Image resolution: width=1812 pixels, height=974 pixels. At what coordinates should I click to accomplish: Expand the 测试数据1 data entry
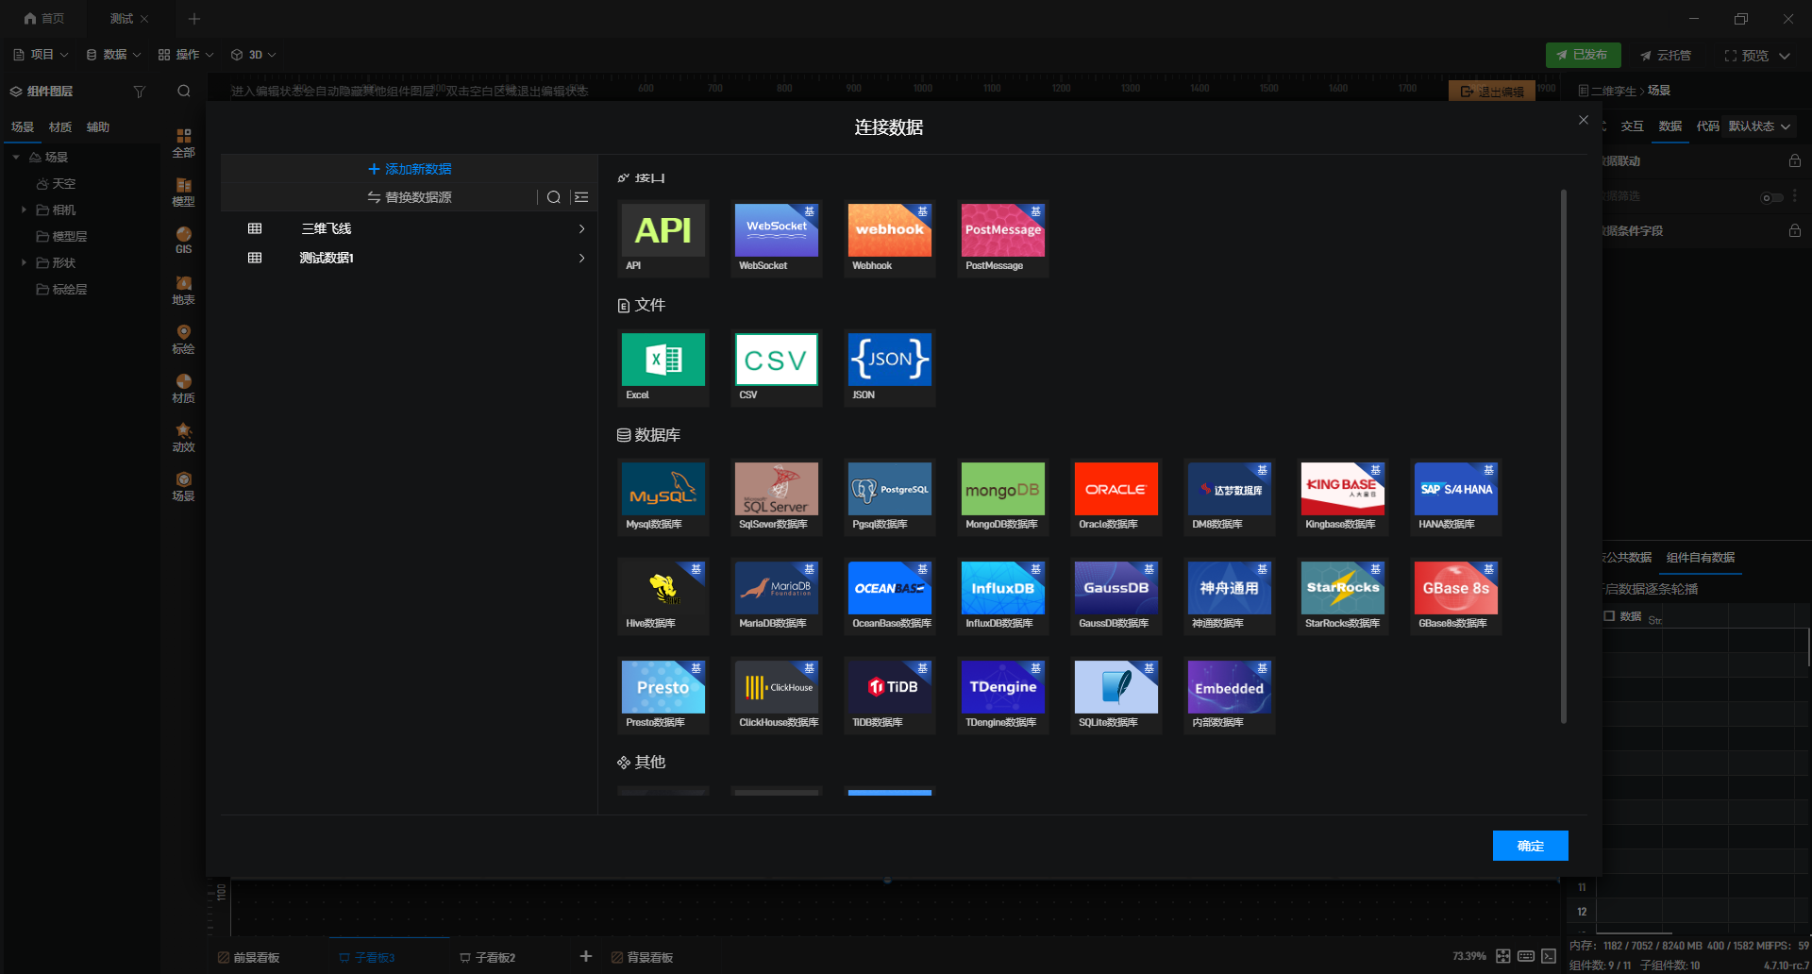click(581, 258)
